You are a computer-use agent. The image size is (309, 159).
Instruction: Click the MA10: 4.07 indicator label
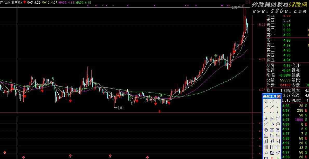click(x=49, y=3)
